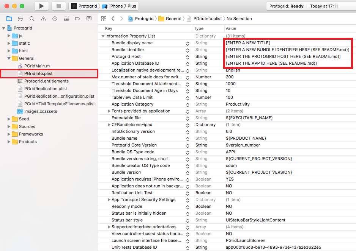Open the Debug navigator icon
This screenshot has width=356, height=251.
(x=66, y=19)
